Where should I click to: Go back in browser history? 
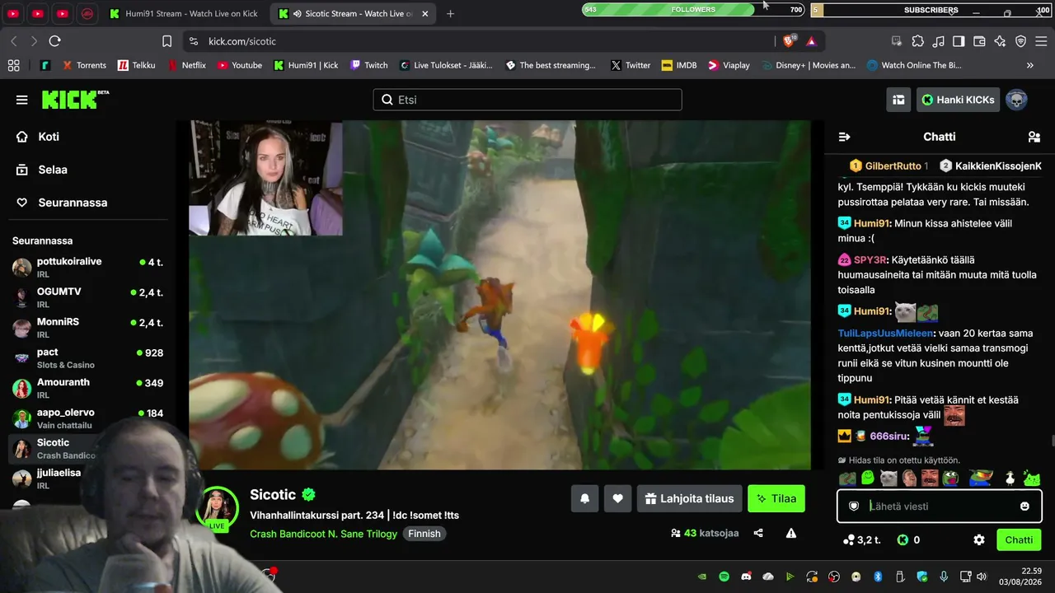pyautogui.click(x=14, y=41)
